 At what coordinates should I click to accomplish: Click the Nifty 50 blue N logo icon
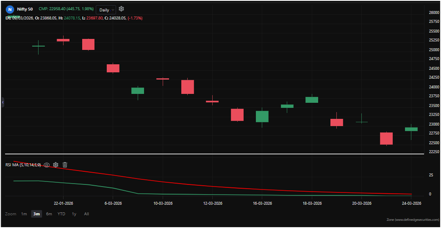10,9
